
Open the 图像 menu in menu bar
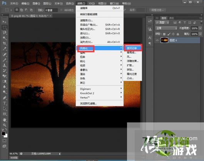click(x=36, y=3)
